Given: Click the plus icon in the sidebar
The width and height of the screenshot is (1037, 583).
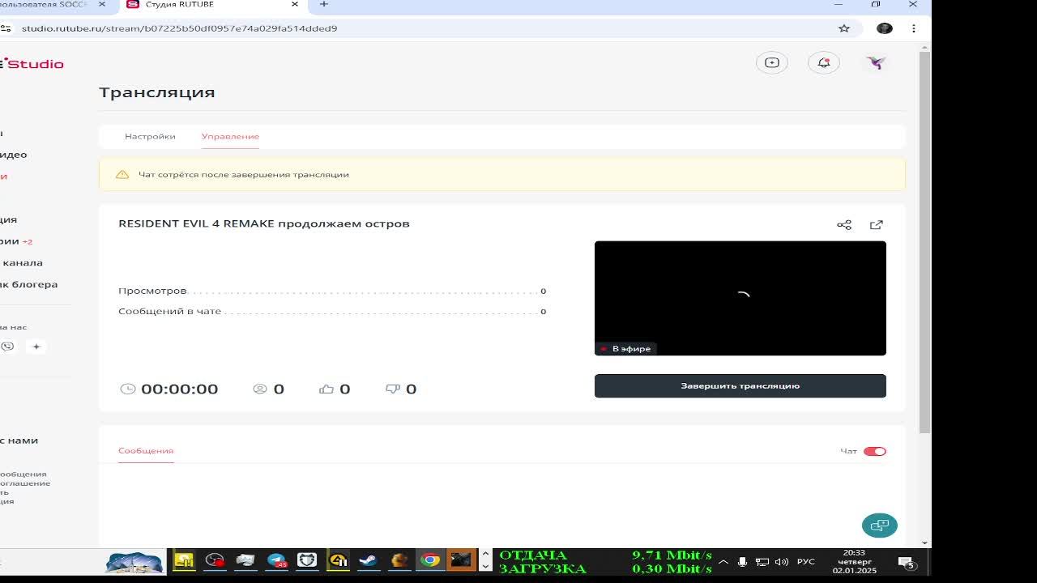Looking at the screenshot, I should click(x=36, y=347).
